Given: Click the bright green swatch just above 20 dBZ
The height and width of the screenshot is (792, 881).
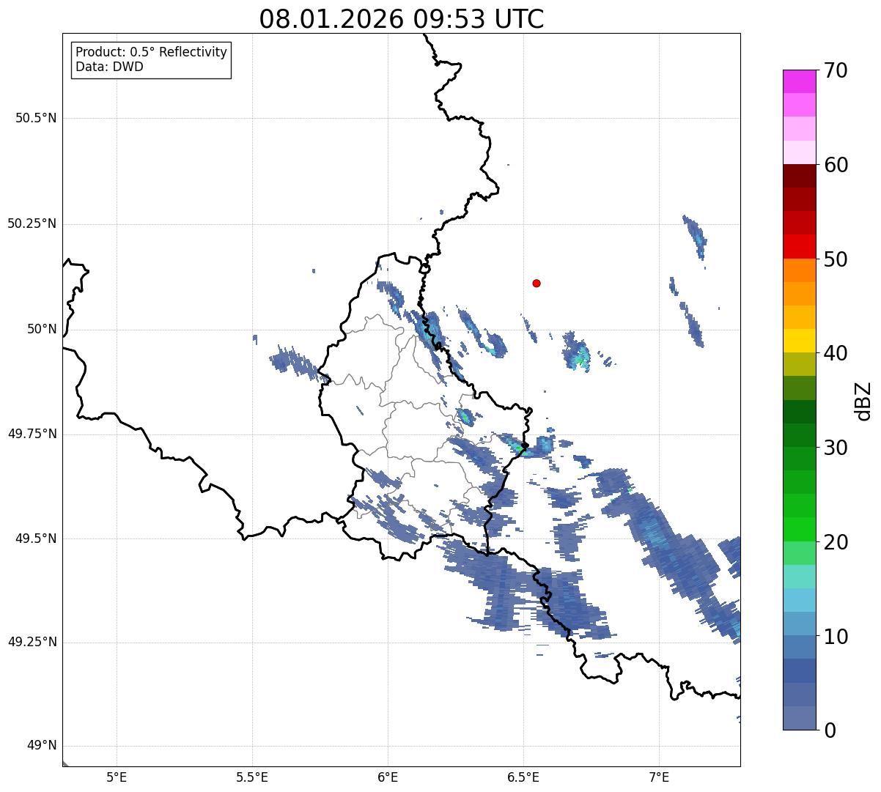Looking at the screenshot, I should point(799,530).
